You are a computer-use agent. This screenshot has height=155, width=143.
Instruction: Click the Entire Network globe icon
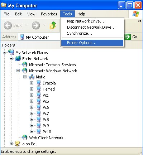click(x=18, y=59)
